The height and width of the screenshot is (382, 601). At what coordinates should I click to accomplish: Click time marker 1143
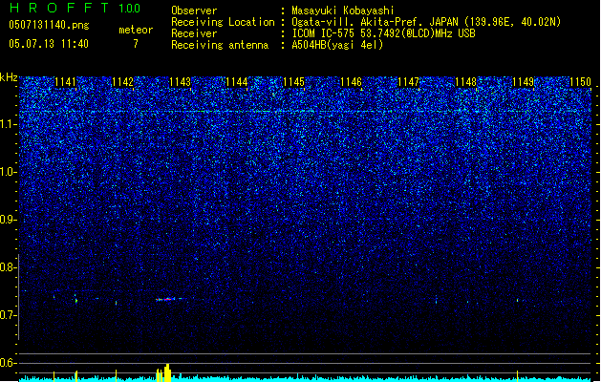(x=180, y=82)
